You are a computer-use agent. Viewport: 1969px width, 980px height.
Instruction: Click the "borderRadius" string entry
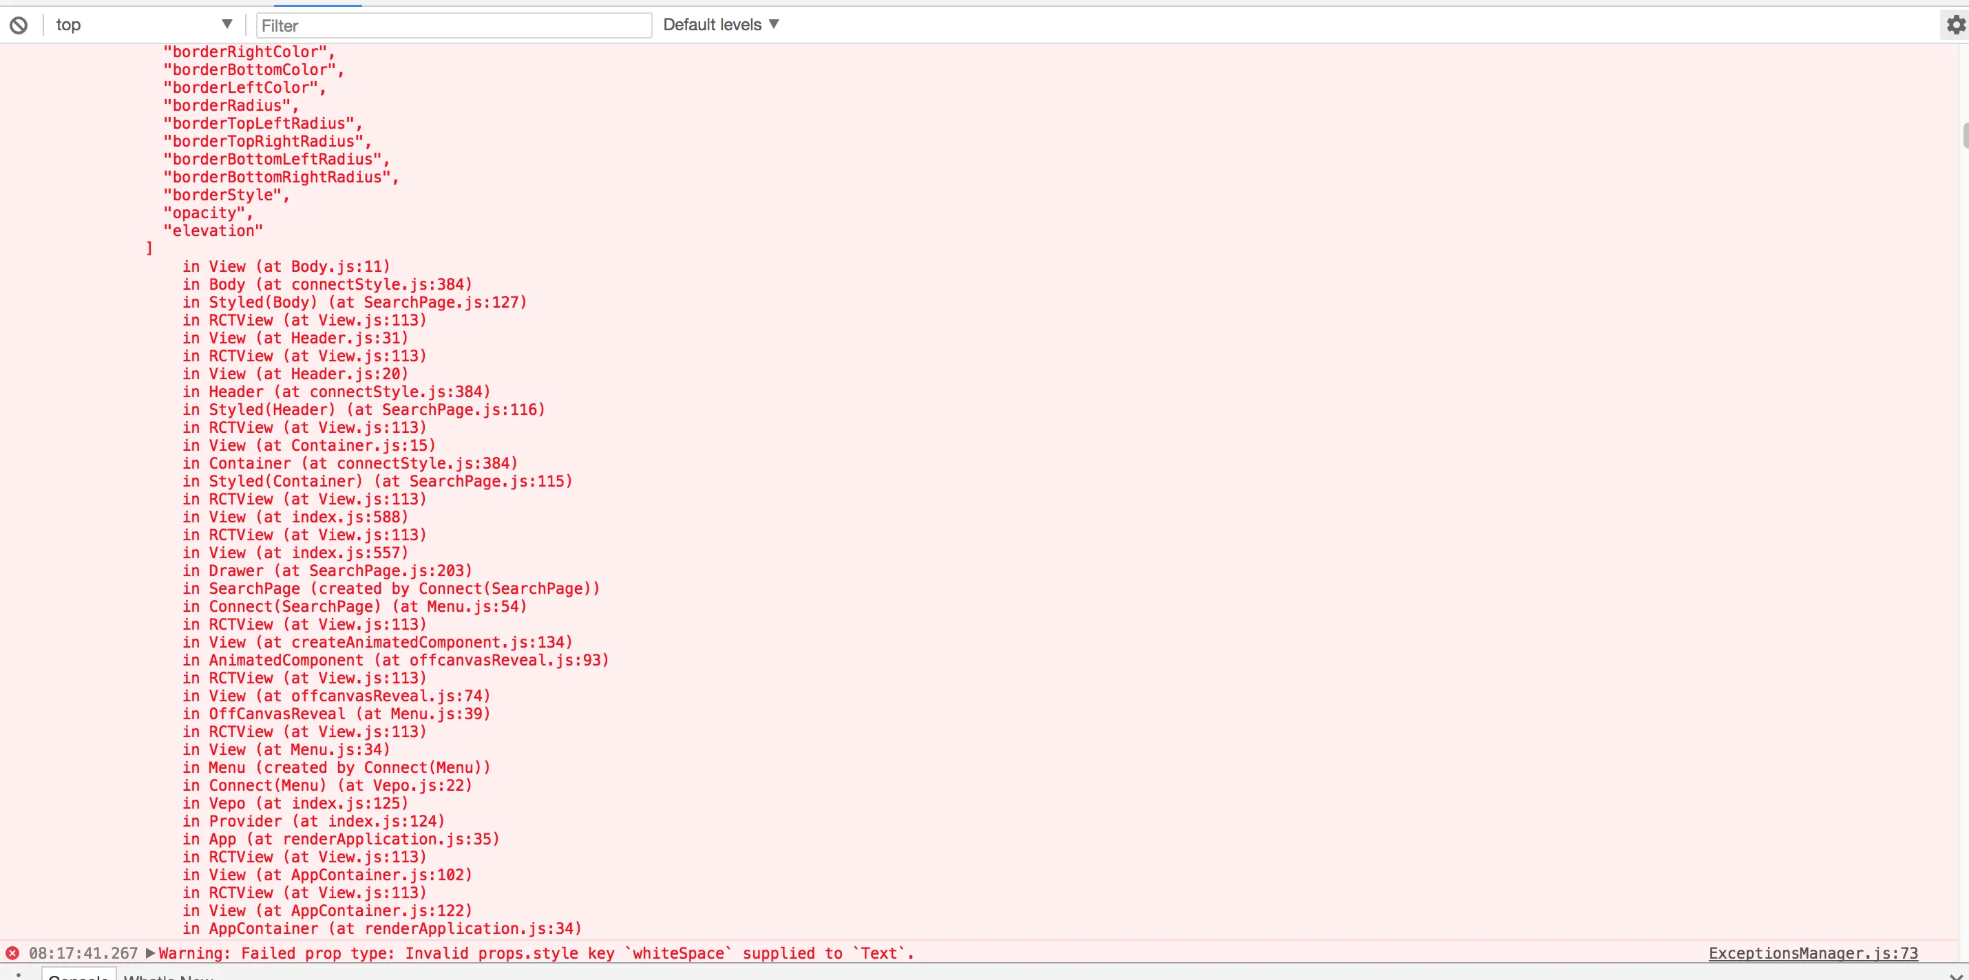tap(227, 105)
